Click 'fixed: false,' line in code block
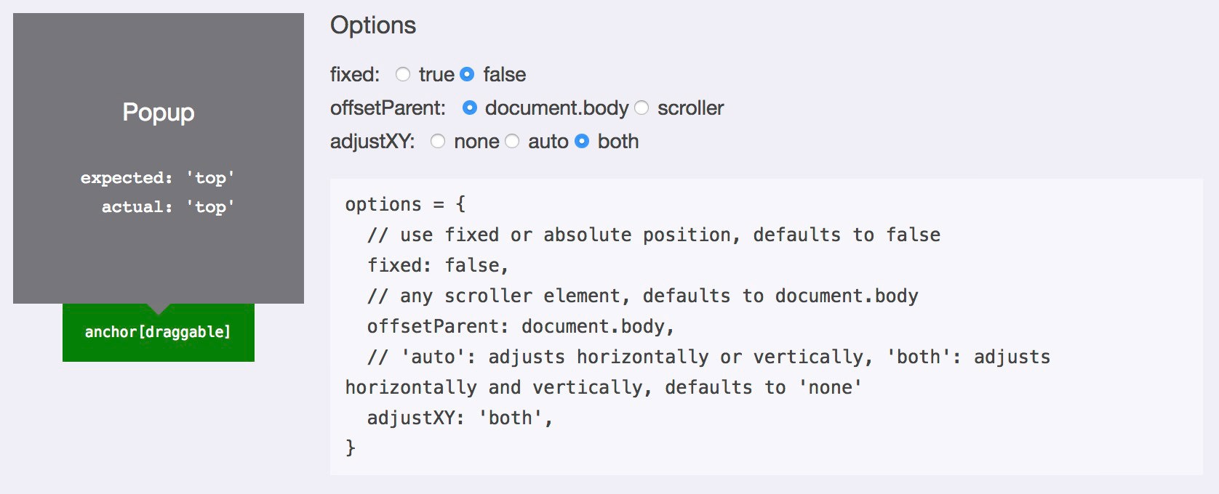The width and height of the screenshot is (1219, 494). tap(438, 265)
